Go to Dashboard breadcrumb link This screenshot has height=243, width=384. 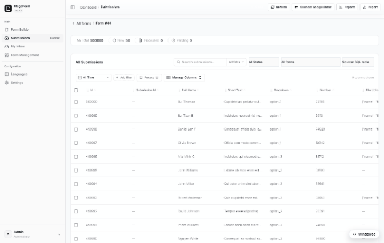click(x=88, y=7)
